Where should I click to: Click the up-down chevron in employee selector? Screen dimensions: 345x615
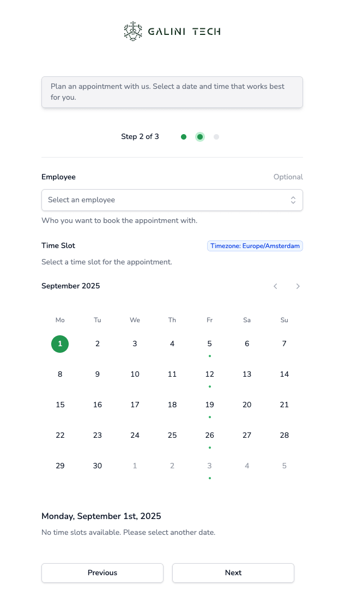(293, 200)
